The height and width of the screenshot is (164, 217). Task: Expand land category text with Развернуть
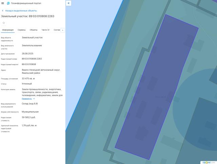click(27, 99)
